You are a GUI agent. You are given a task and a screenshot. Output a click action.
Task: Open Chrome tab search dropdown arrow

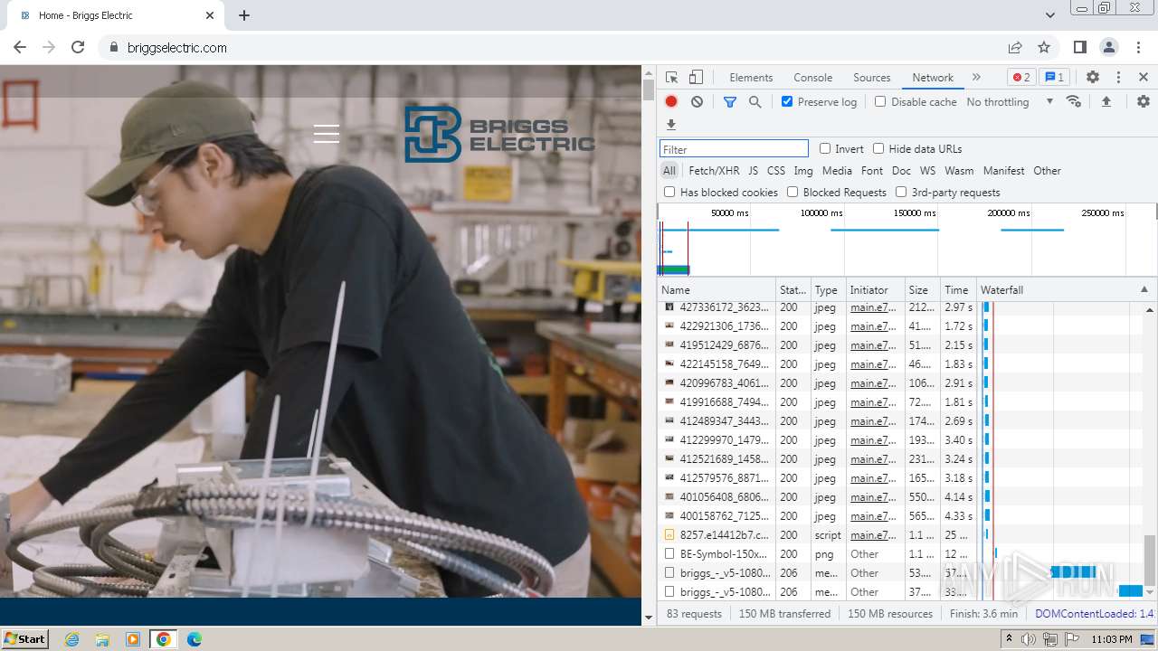click(x=1050, y=15)
